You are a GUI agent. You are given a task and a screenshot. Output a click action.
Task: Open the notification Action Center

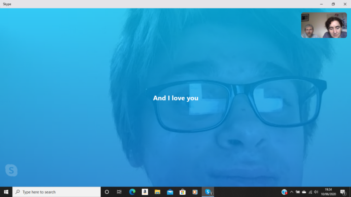pyautogui.click(x=342, y=192)
